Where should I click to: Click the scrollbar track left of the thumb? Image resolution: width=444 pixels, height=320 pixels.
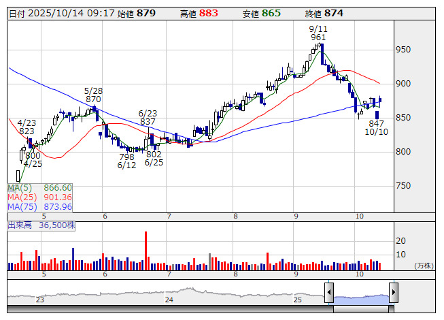(x=170, y=309)
